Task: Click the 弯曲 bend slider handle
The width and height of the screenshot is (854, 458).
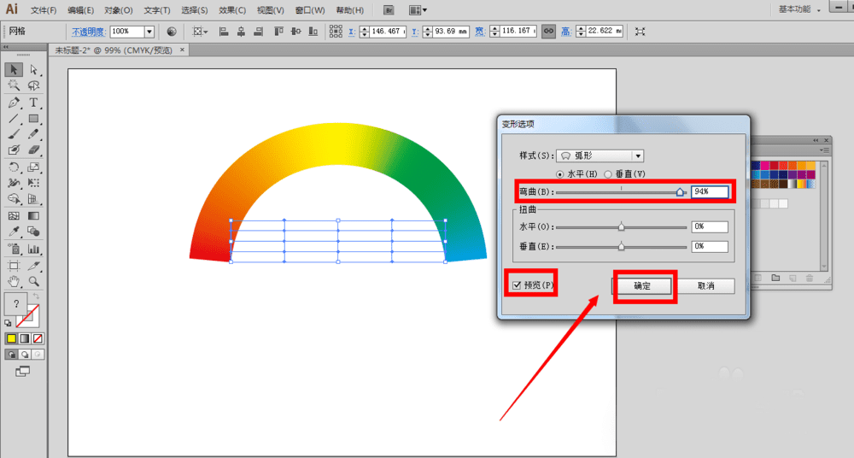Action: (681, 192)
